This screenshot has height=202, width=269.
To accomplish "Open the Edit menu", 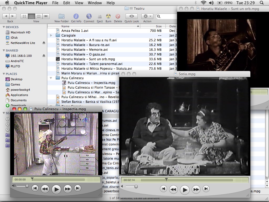I will click(66, 3).
